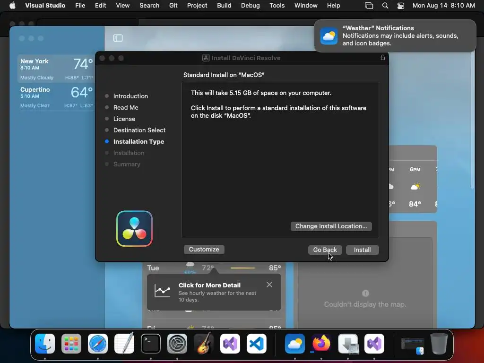Viewport: 484px width, 363px height.
Task: Open GarageBand from the Dock
Action: (x=204, y=344)
